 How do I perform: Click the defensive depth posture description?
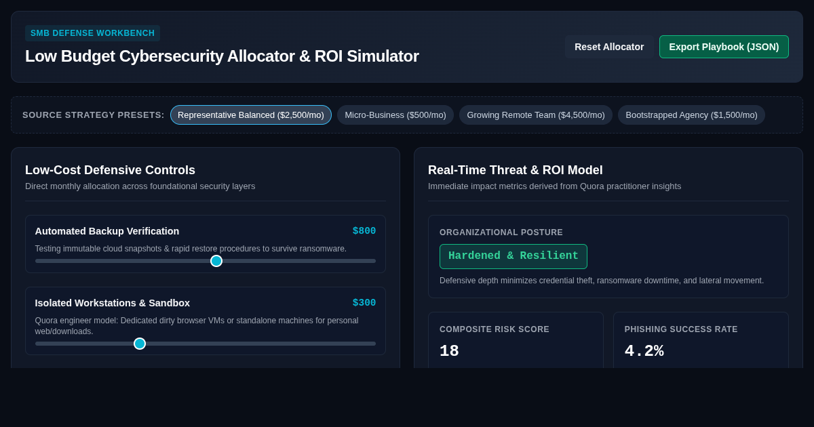click(x=602, y=281)
